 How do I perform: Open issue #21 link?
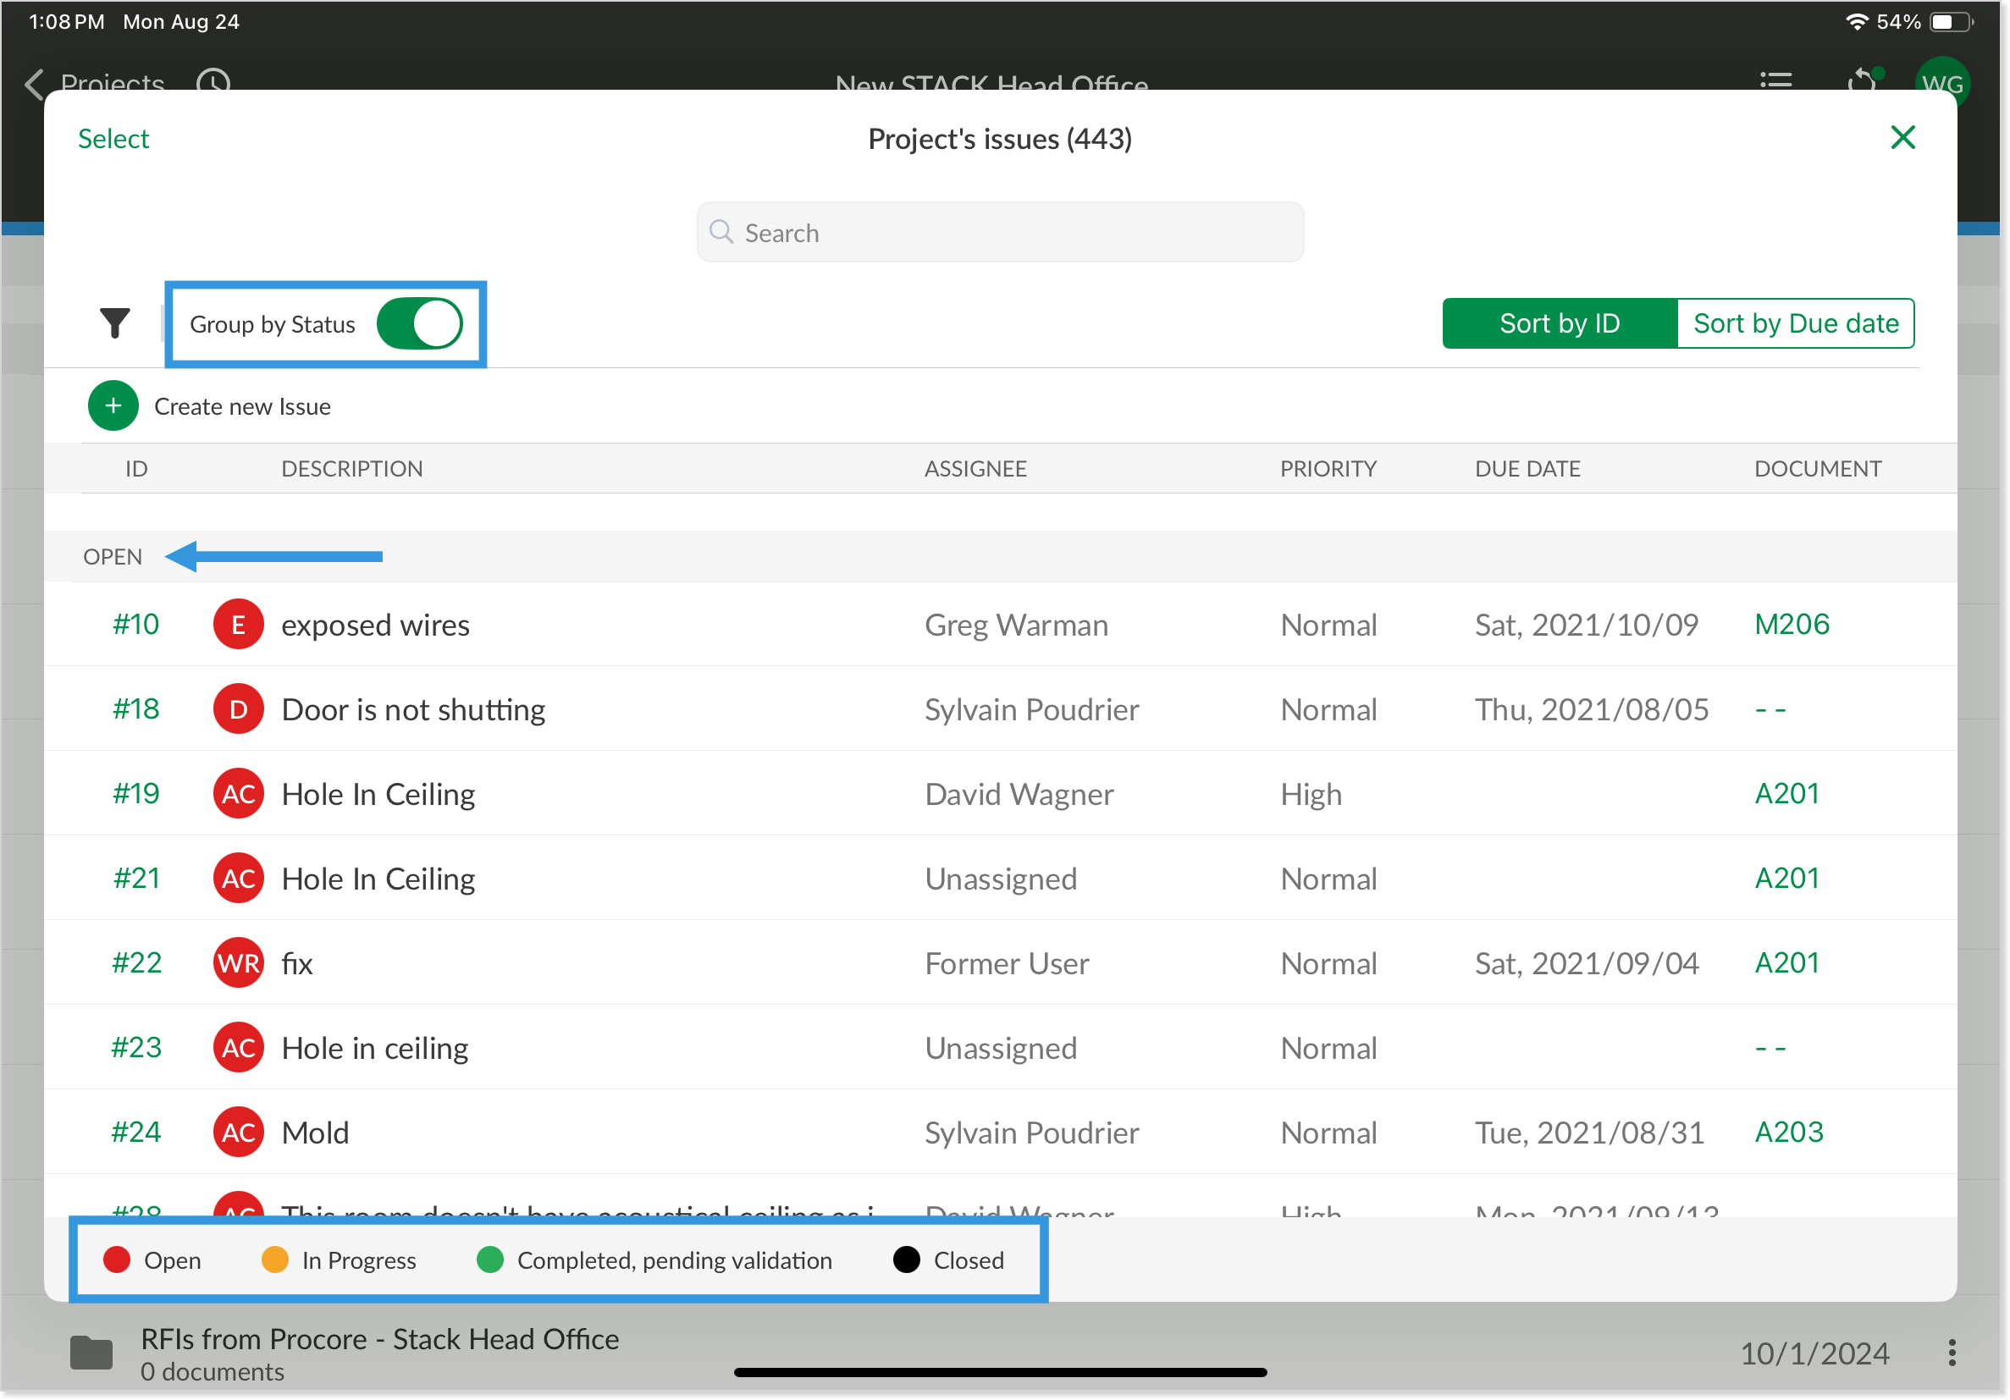(136, 879)
